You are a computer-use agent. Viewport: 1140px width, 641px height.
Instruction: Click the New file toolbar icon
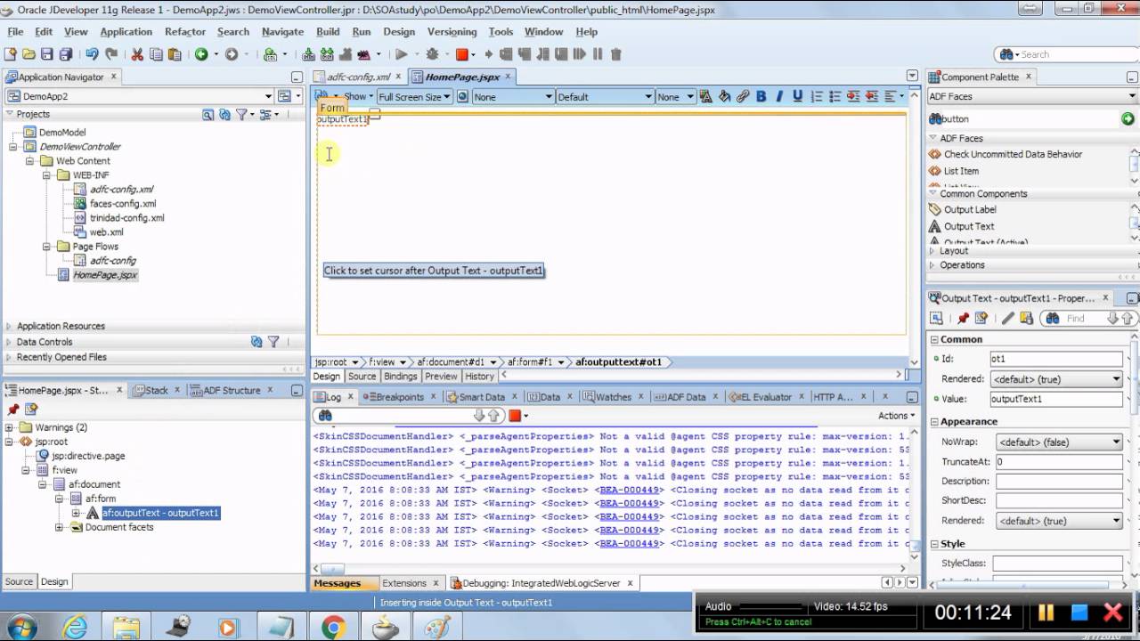coord(12,54)
